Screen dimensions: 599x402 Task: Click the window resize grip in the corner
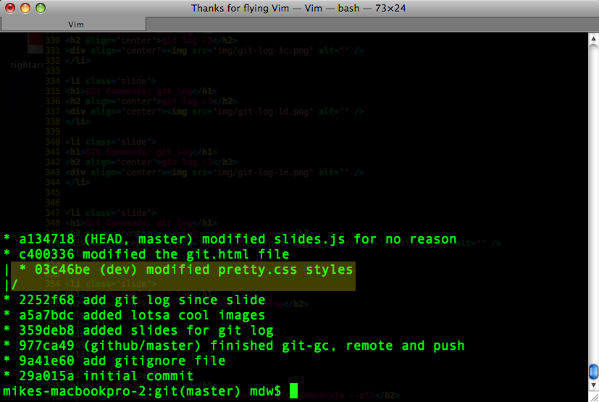click(593, 397)
